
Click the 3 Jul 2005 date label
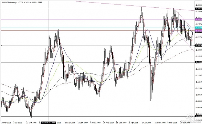pos(17,123)
